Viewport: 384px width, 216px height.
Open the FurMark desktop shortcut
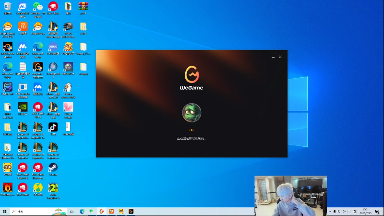coord(8,188)
